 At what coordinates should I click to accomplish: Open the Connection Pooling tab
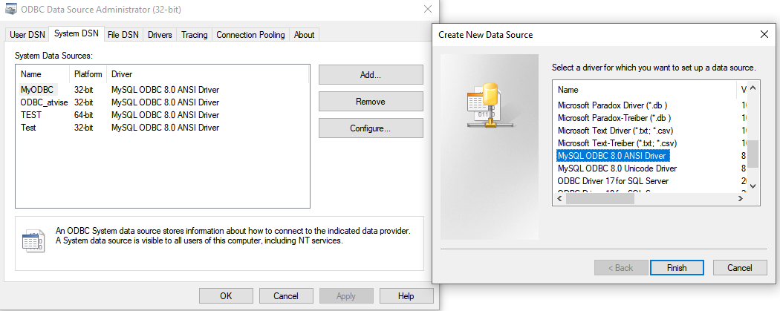(250, 35)
